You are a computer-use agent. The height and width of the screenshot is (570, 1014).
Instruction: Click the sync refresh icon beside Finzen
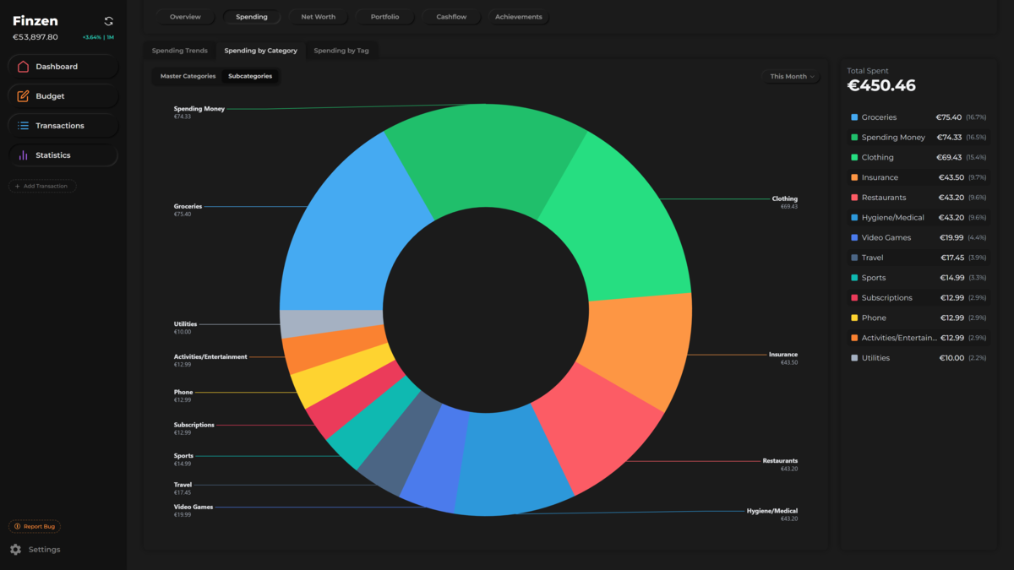pyautogui.click(x=108, y=21)
